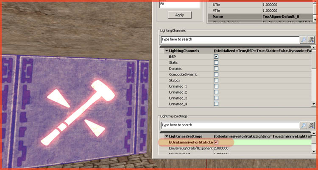318x170 pixels.
Task: Click LightmassSettings list scrollbar up arrow
Action: click(314, 133)
